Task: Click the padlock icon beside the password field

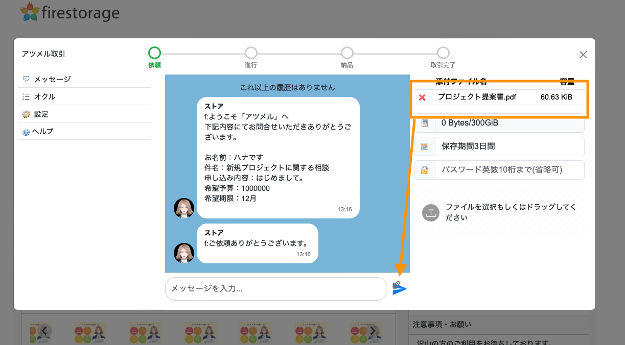Action: 424,170
